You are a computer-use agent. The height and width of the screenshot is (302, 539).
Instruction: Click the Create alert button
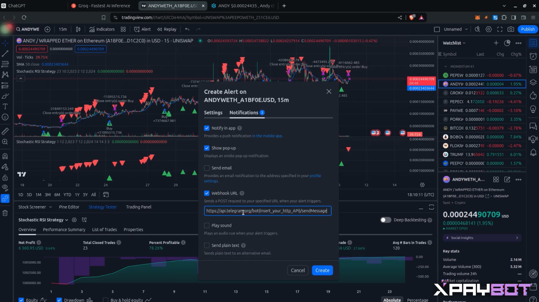pos(322,270)
